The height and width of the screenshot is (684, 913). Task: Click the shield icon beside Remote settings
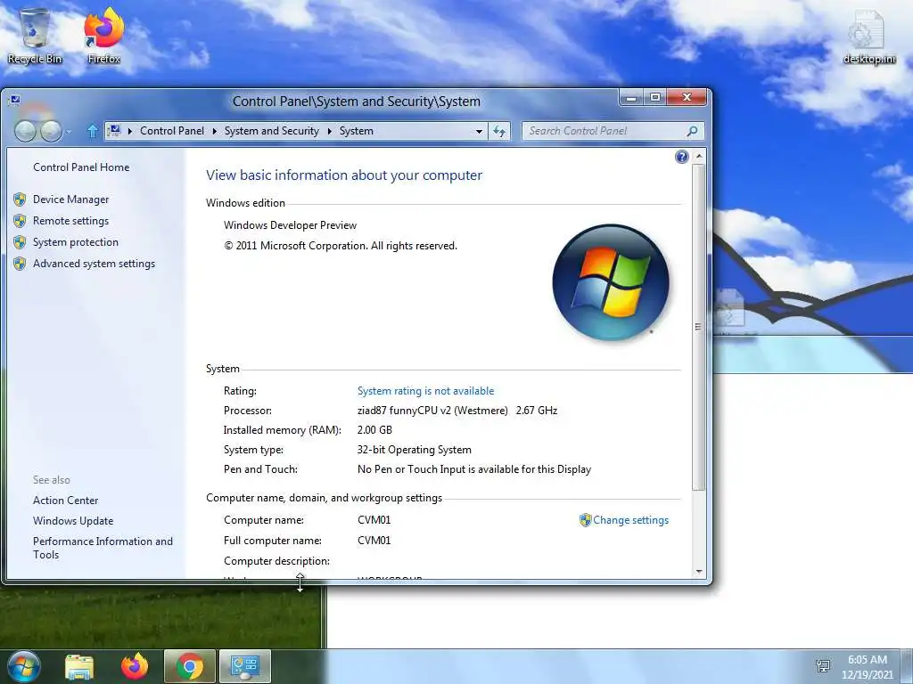click(x=20, y=221)
